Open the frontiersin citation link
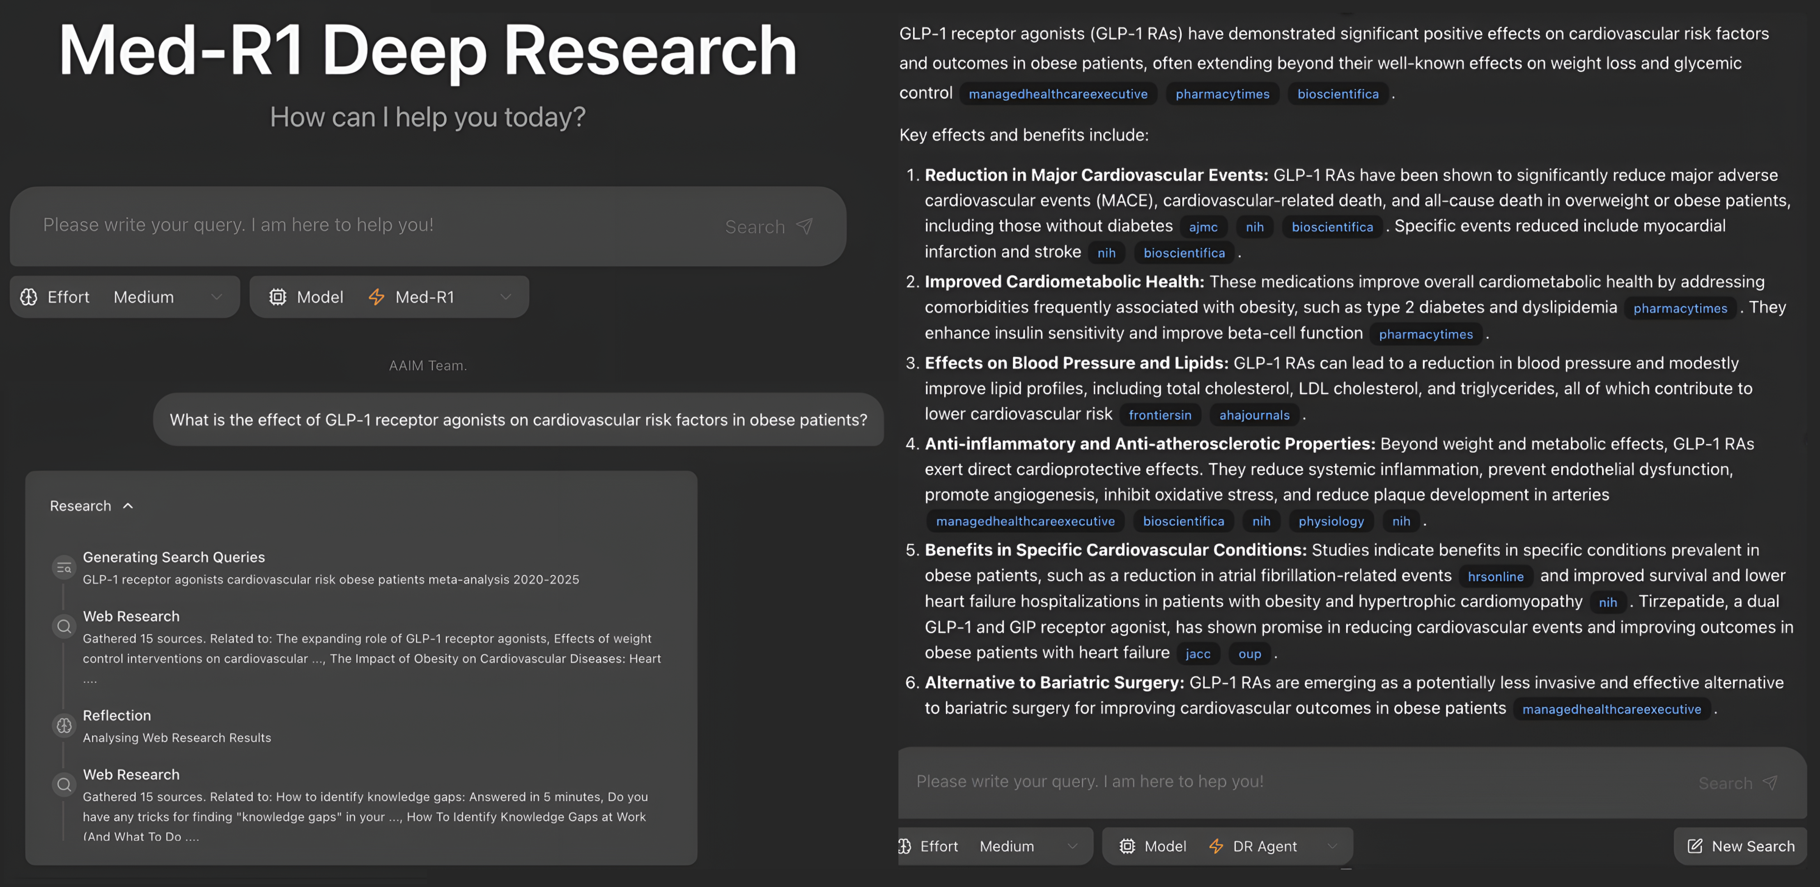1820x887 pixels. [1159, 415]
